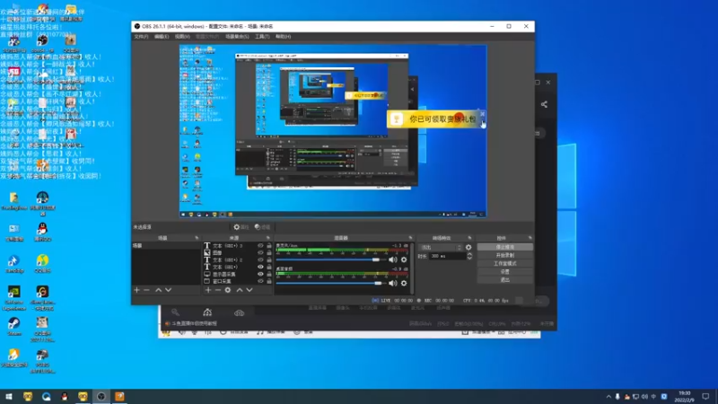Remove selected source with minus icon
The height and width of the screenshot is (404, 718).
coord(218,290)
